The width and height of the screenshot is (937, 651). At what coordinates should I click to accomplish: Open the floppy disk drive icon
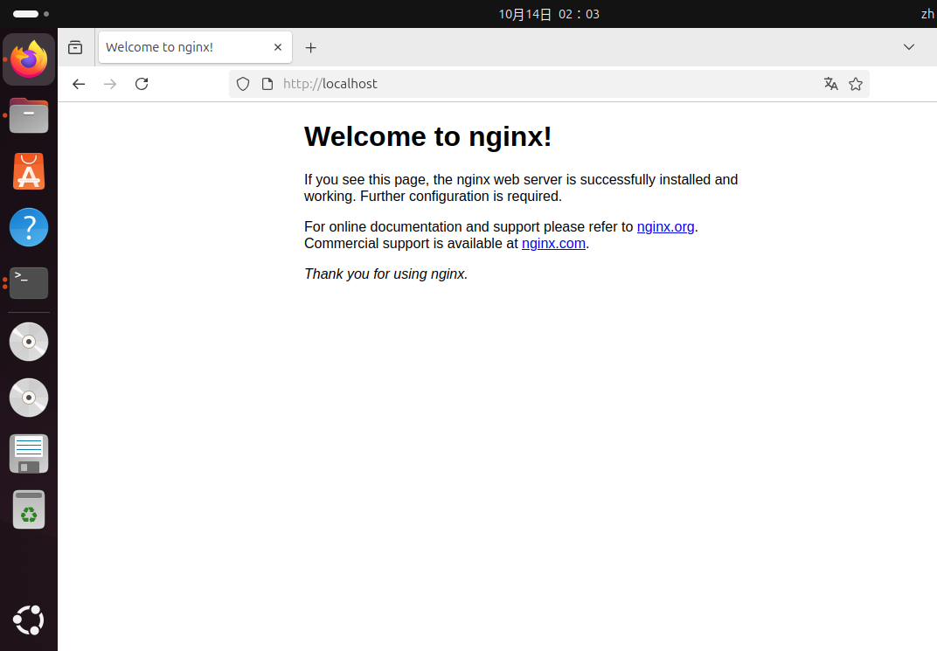29,454
